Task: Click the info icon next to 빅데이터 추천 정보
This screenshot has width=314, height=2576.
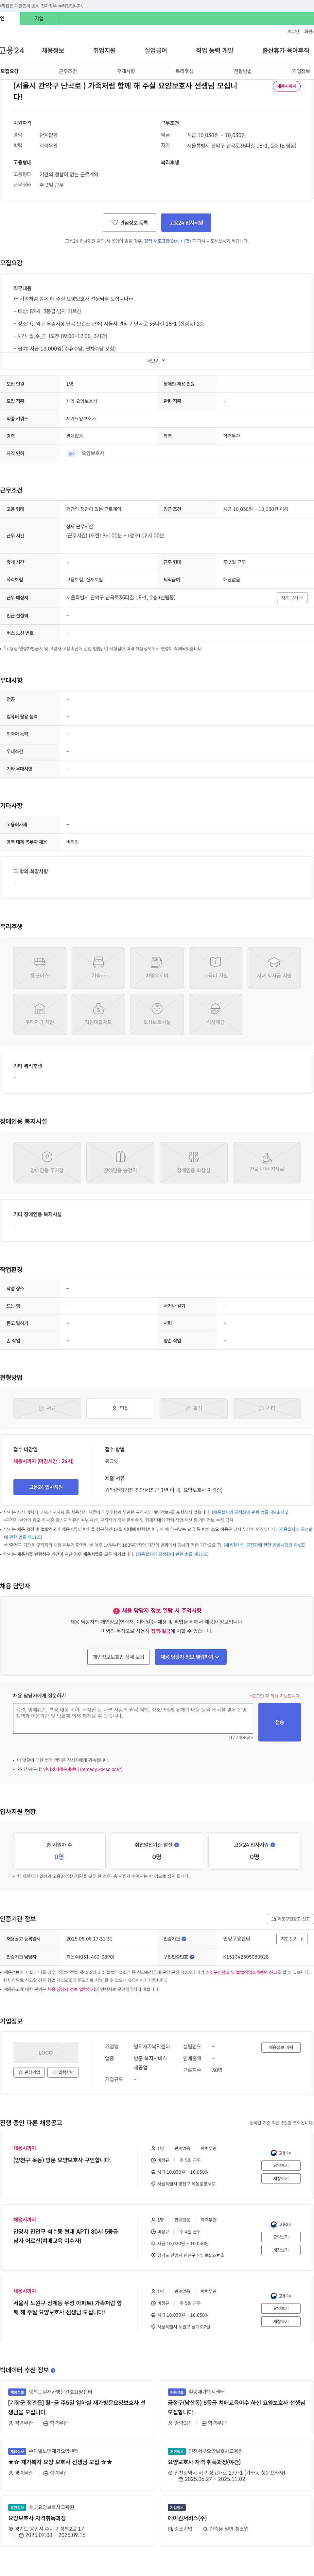Action: click(x=53, y=2370)
